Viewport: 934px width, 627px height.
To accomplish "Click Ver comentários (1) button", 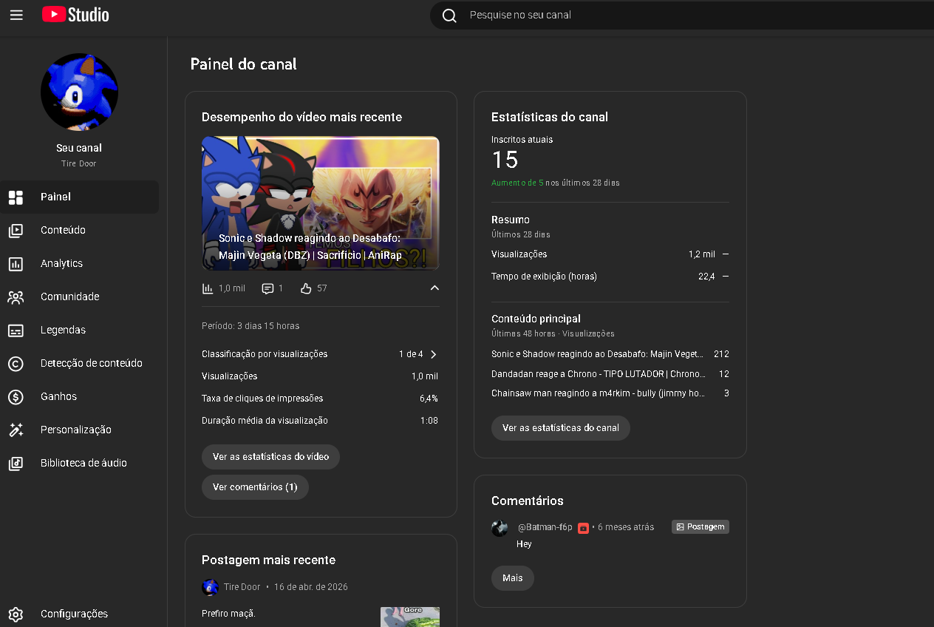I will click(x=255, y=487).
